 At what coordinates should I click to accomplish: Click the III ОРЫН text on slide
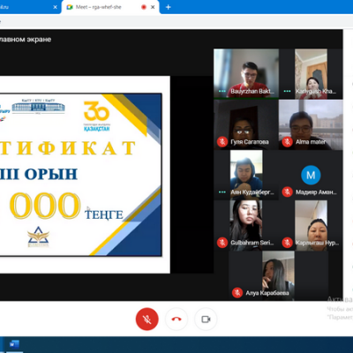(39, 174)
